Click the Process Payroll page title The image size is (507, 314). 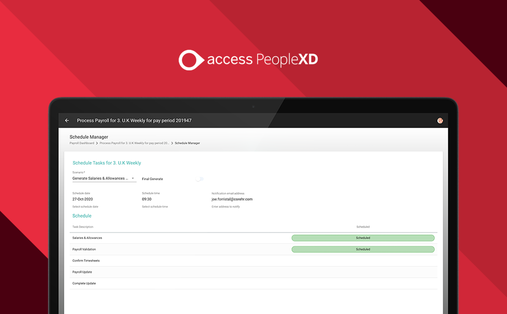[134, 121]
